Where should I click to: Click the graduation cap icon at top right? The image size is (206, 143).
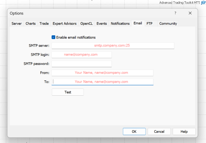click(x=203, y=3)
